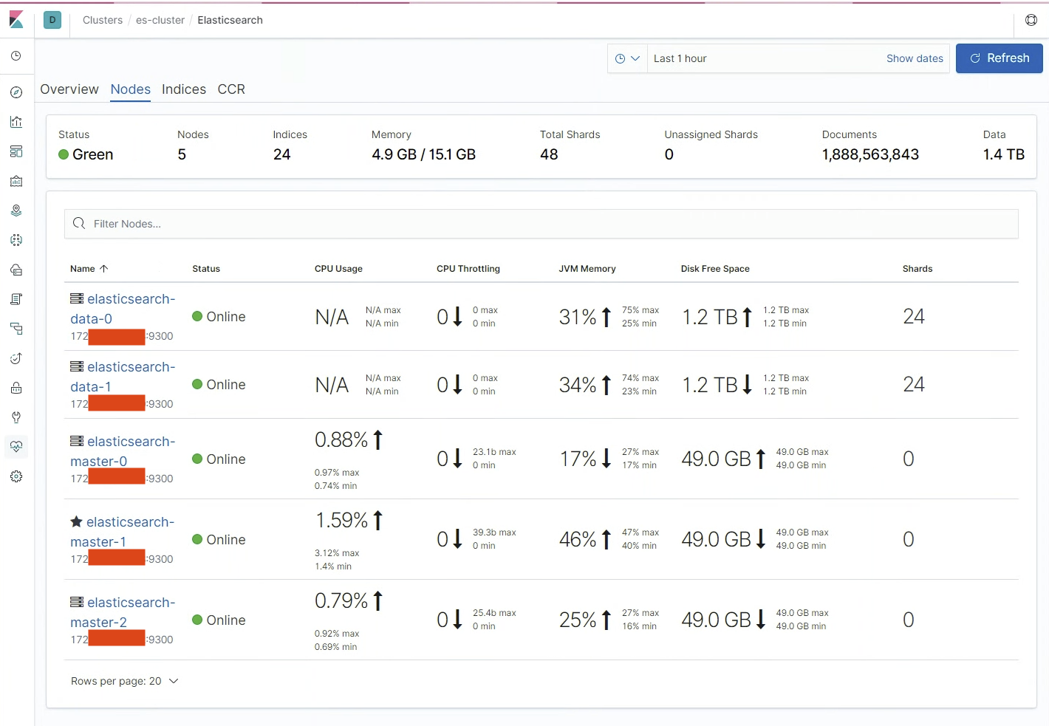Click Show dates link
Viewport: 1049px width, 726px height.
(x=915, y=58)
